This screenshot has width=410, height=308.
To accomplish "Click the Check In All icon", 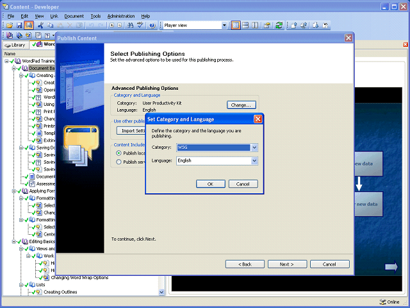I will pos(304,25).
